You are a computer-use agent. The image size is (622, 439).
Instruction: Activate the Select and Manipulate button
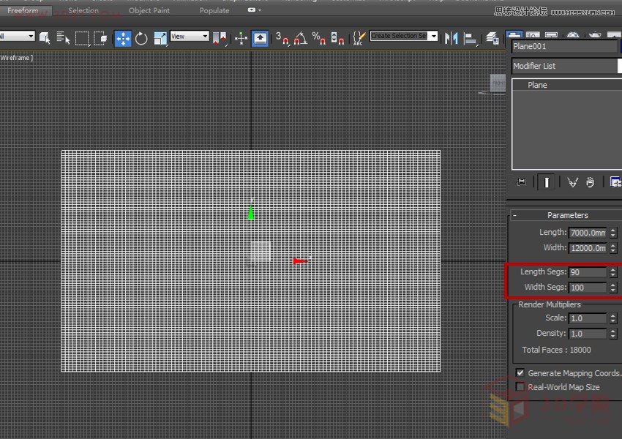pyautogui.click(x=241, y=40)
